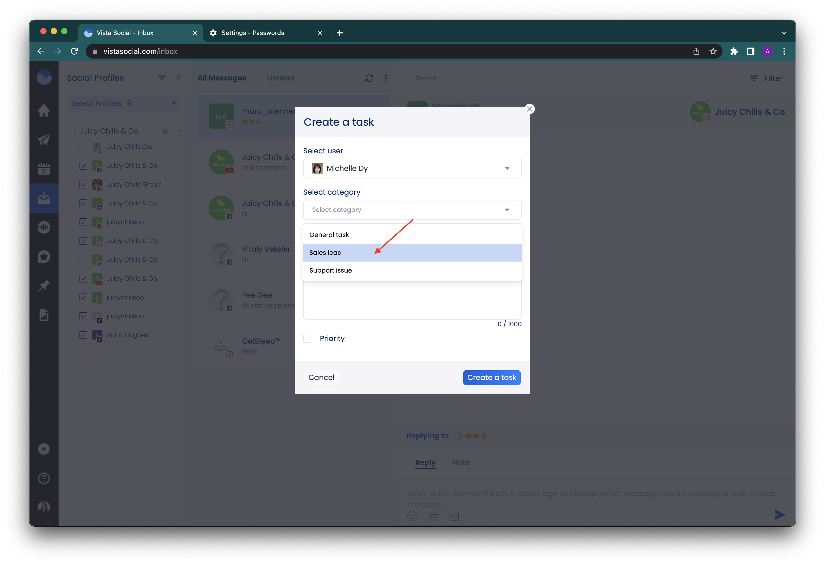
Task: Open the browser extensions puzzle icon
Action: (734, 51)
